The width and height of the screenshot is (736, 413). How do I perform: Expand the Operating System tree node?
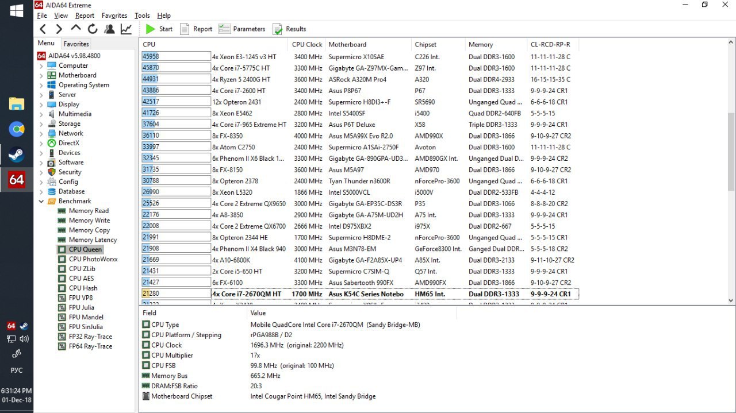pos(41,85)
